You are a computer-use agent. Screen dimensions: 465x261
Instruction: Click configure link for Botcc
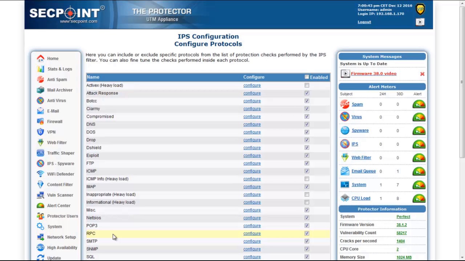pos(252,101)
